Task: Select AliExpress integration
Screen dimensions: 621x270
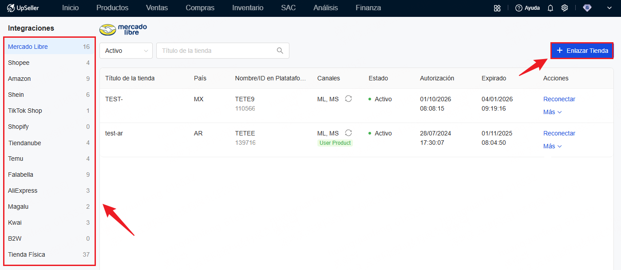Action: 49,191
